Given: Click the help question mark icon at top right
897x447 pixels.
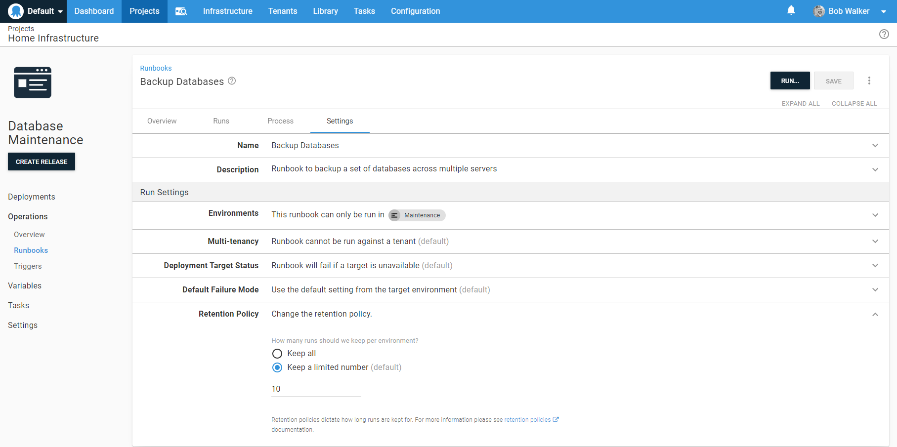Looking at the screenshot, I should (884, 34).
